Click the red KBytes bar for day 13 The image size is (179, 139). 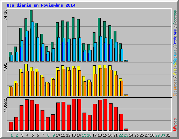click(74, 115)
